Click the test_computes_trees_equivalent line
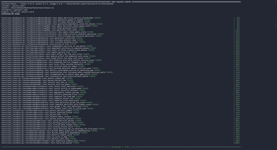The width and height of the screenshot is (277, 150). (x=44, y=101)
